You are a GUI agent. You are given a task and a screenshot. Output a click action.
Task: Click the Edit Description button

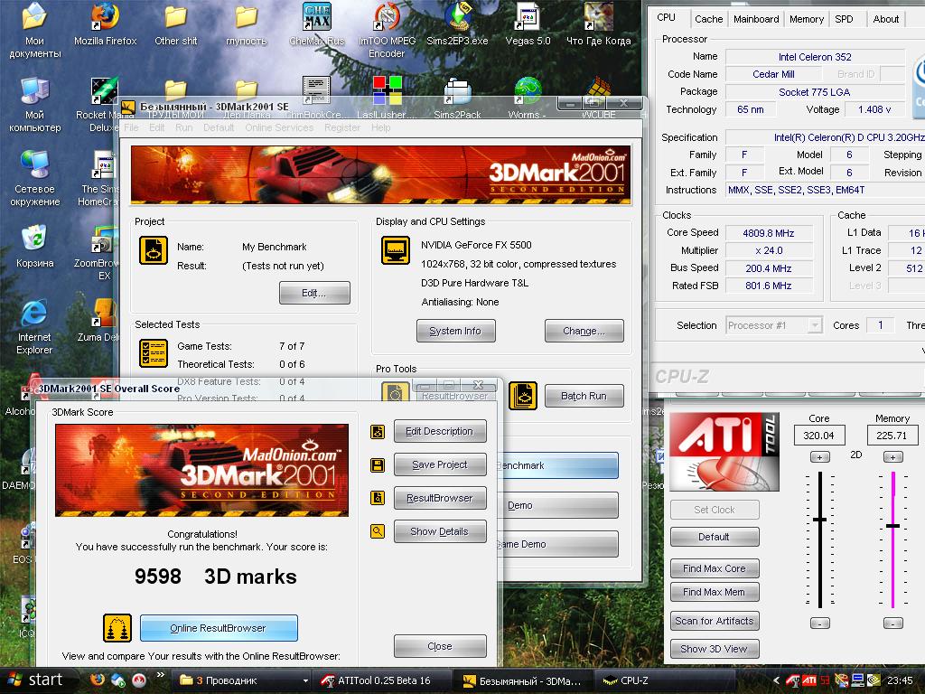440,431
